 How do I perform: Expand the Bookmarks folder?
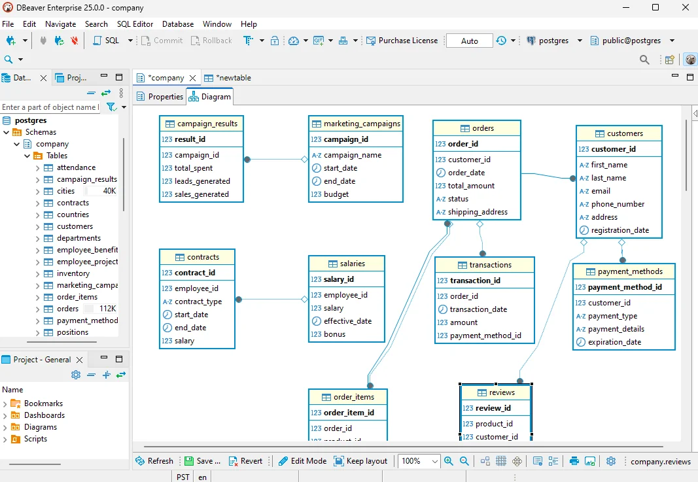point(5,404)
